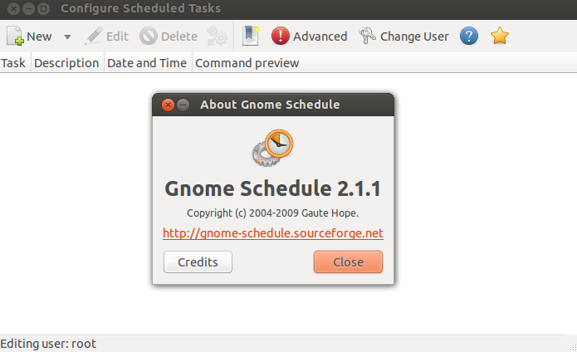
Task: Close the About Gnome Schedule dialog
Action: (x=169, y=105)
